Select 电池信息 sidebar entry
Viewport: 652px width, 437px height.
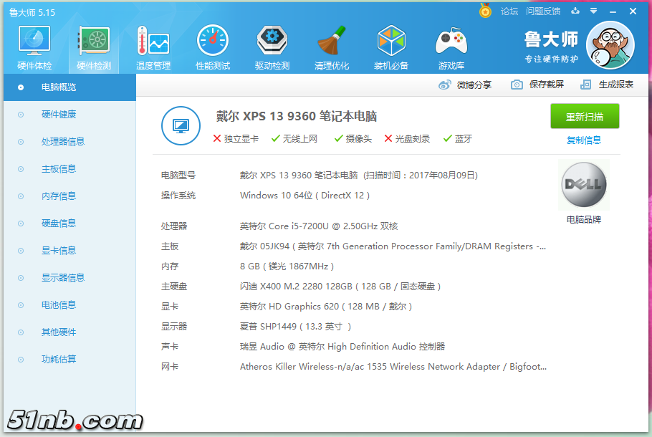point(59,305)
